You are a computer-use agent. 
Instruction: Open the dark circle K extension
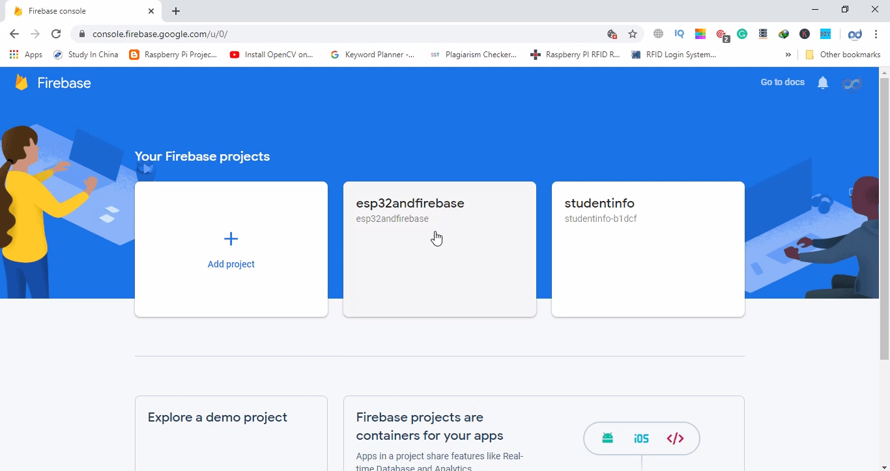tap(805, 34)
